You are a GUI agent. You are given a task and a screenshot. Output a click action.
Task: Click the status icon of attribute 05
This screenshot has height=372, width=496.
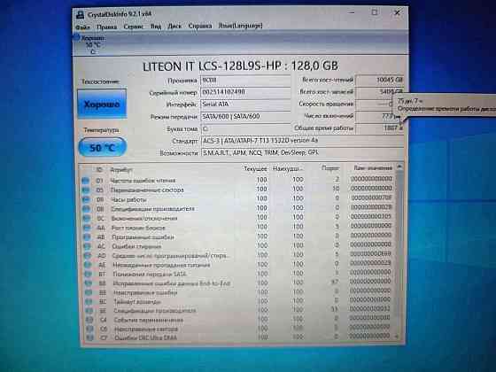[x=86, y=190]
